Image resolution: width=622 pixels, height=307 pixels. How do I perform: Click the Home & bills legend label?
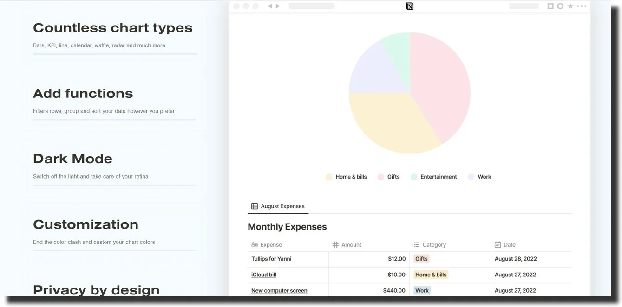click(x=351, y=177)
